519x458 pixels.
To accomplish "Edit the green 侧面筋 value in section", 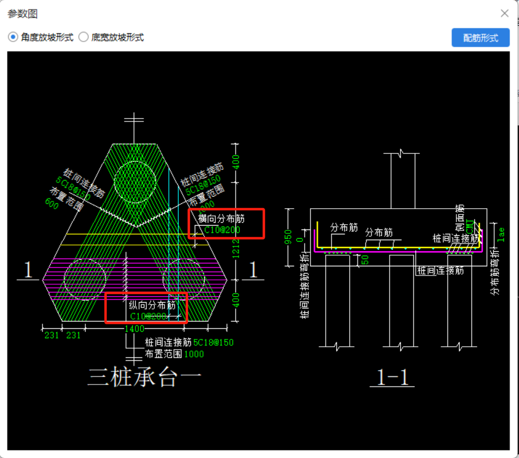I will click(470, 226).
